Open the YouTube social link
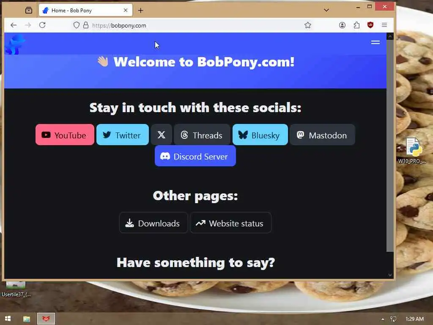433x325 pixels. click(x=65, y=135)
